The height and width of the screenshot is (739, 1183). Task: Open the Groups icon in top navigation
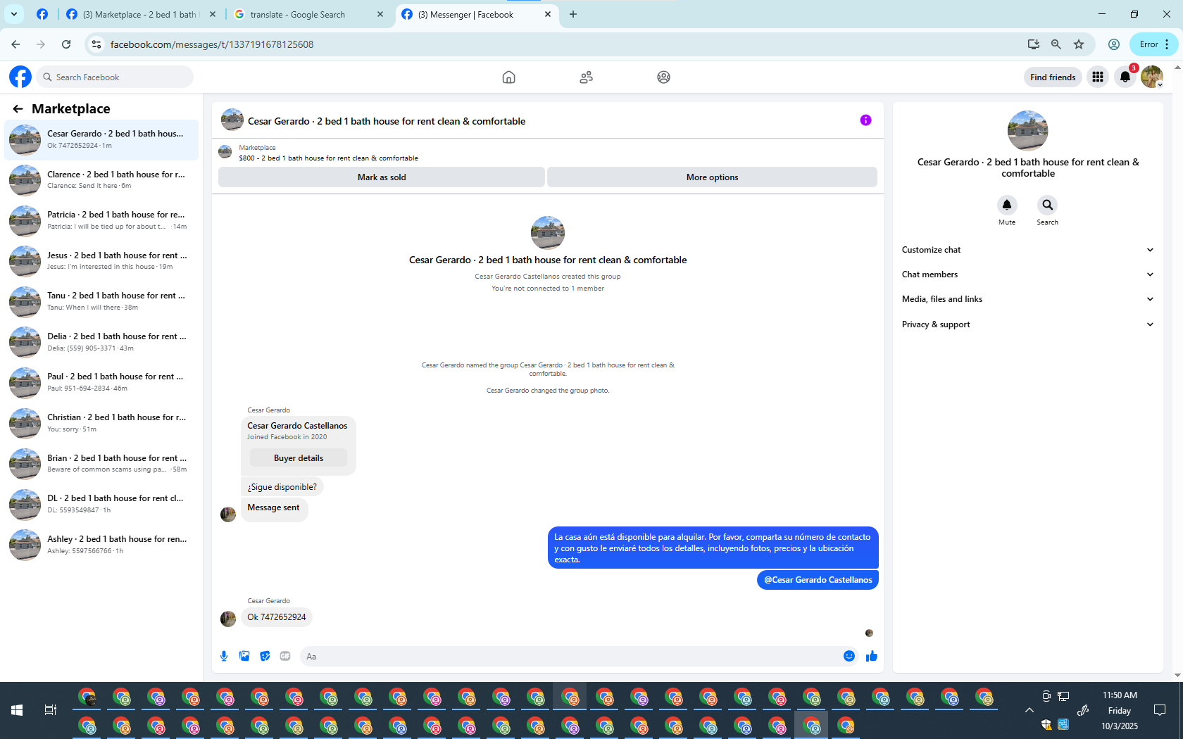[x=663, y=77]
